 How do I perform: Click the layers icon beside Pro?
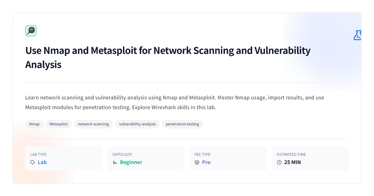pos(197,162)
